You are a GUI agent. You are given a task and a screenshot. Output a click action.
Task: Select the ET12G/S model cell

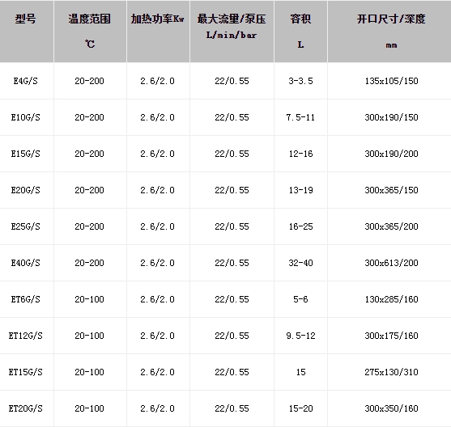click(26, 336)
